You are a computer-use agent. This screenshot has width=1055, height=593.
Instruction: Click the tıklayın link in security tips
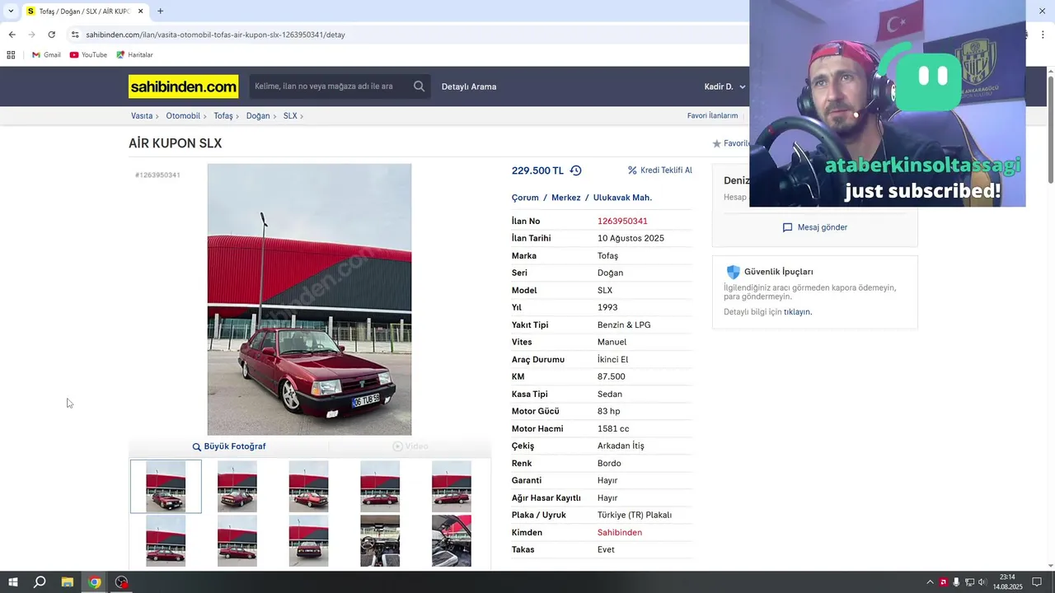point(797,312)
